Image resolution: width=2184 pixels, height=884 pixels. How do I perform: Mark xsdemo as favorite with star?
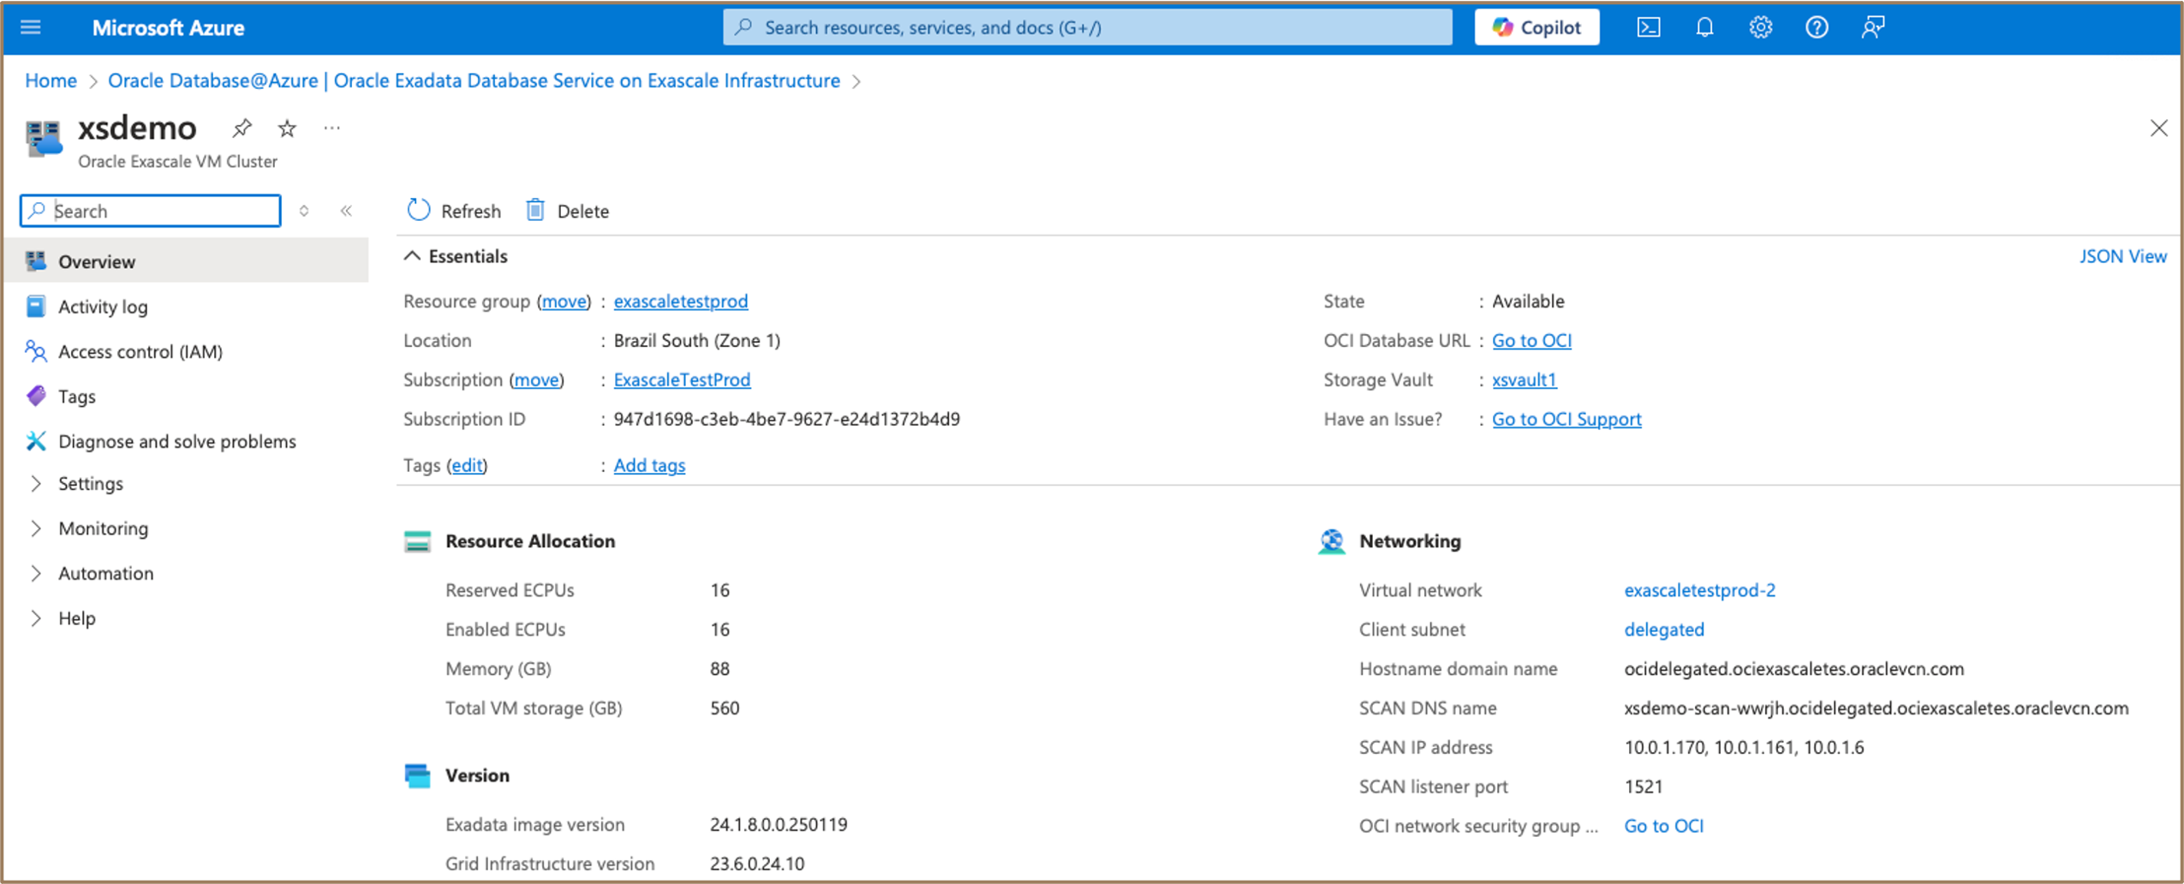(287, 128)
